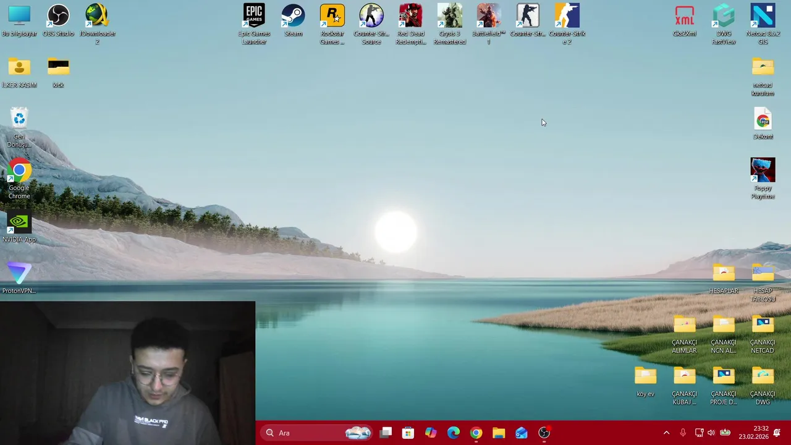Launch the Battlefield 1 shortcut
The height and width of the screenshot is (445, 791).
(x=488, y=25)
